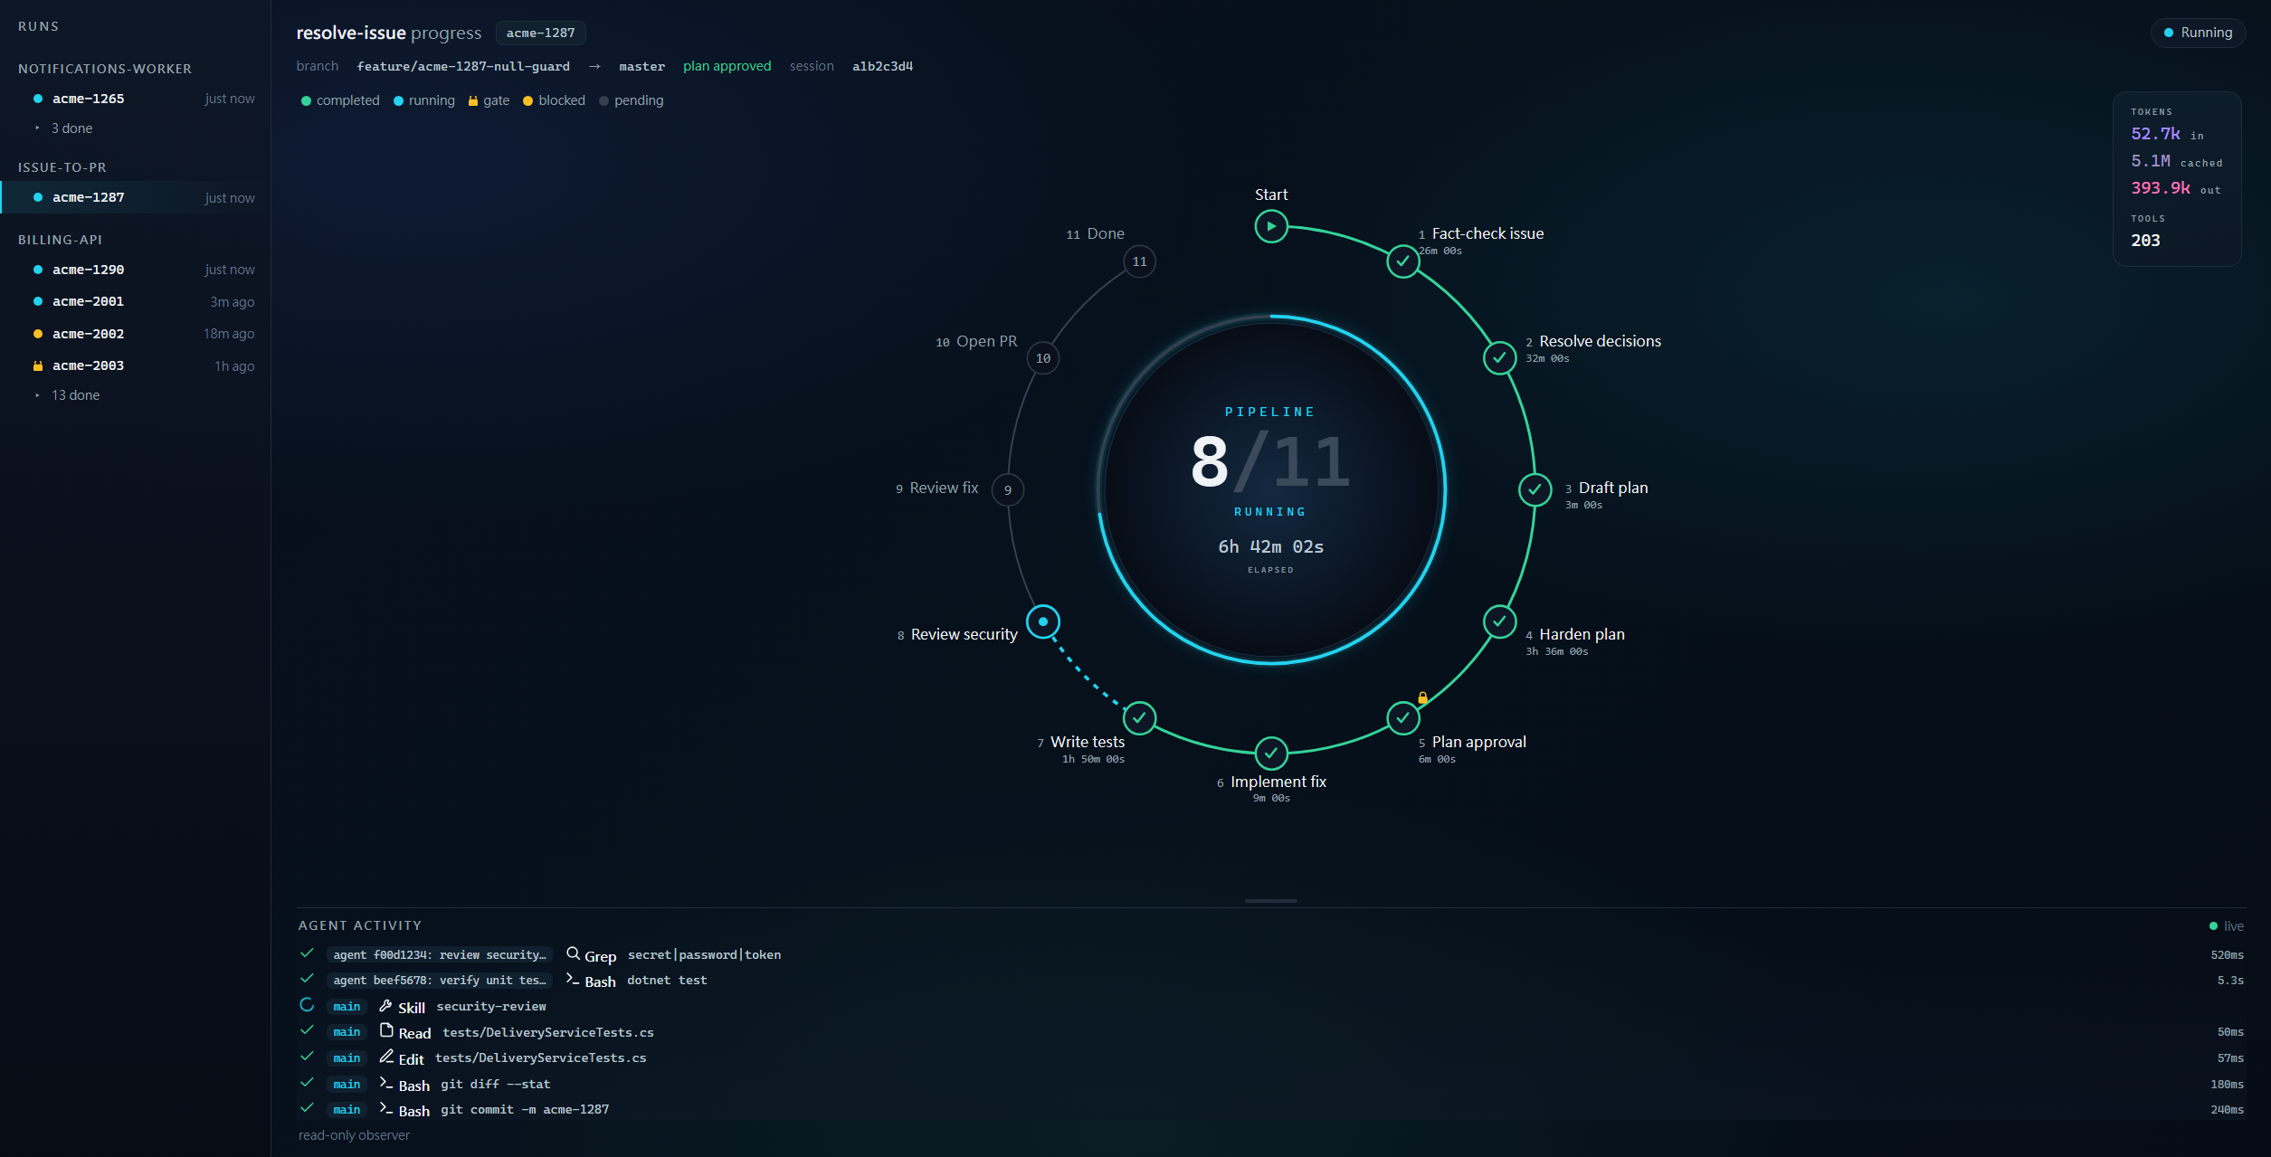Click the running Review security node
The image size is (2271, 1157).
click(1043, 621)
